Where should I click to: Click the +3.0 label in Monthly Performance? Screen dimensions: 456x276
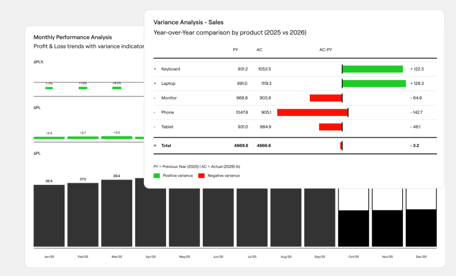pos(117,132)
